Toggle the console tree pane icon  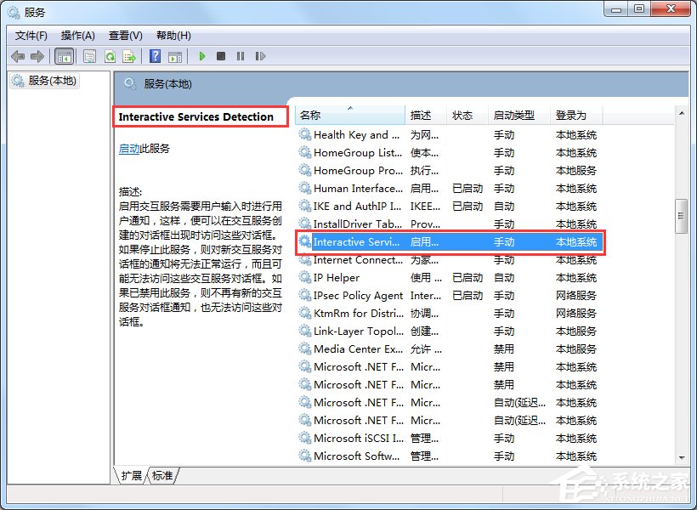click(x=65, y=56)
